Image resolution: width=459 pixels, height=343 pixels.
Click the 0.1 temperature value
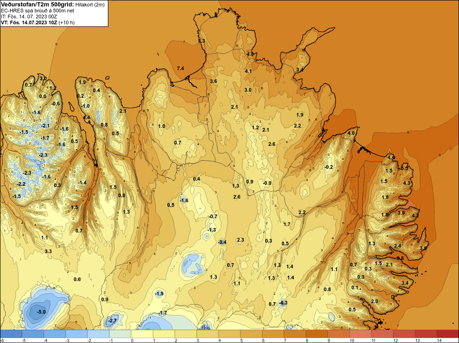pyautogui.click(x=355, y=288)
